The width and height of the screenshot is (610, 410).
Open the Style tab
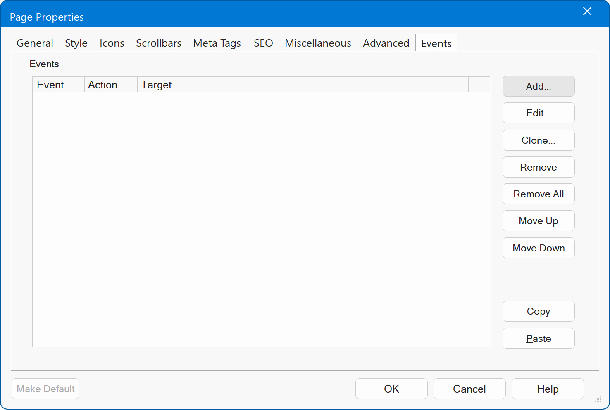76,43
